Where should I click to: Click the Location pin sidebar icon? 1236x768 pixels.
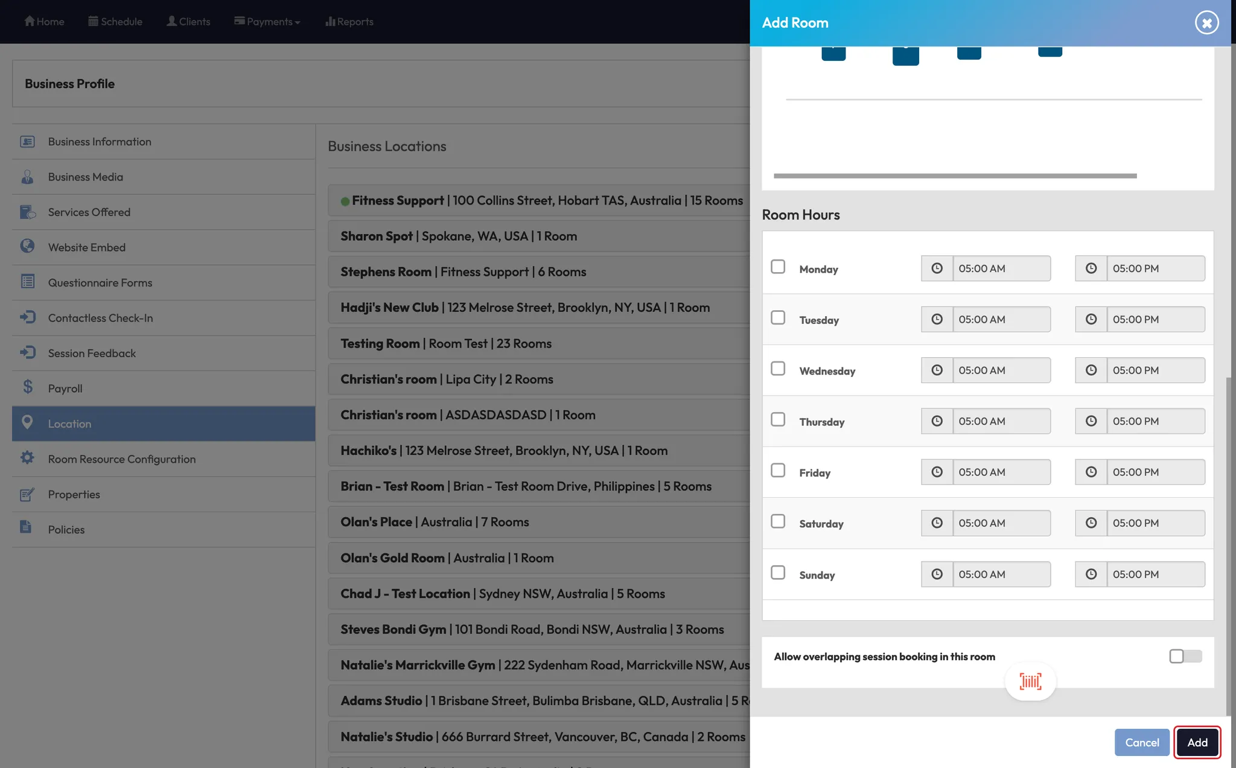pos(27,422)
